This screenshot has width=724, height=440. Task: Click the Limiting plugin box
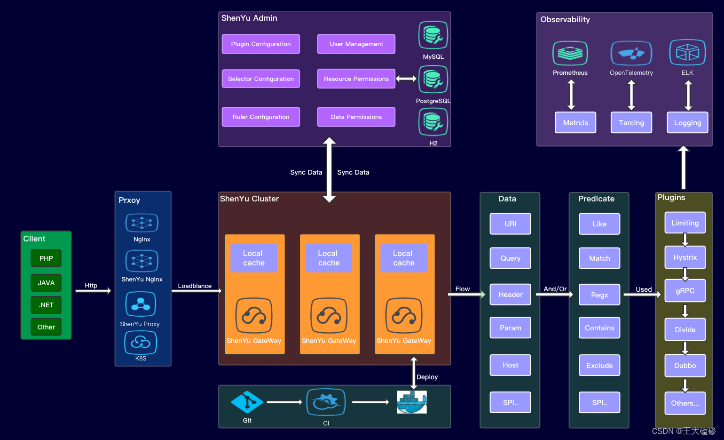tap(685, 223)
